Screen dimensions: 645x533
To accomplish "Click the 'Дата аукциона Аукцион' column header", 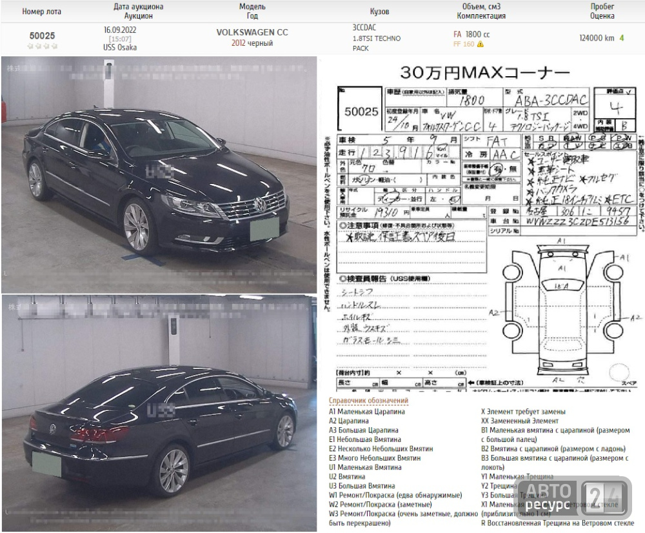I will point(138,11).
